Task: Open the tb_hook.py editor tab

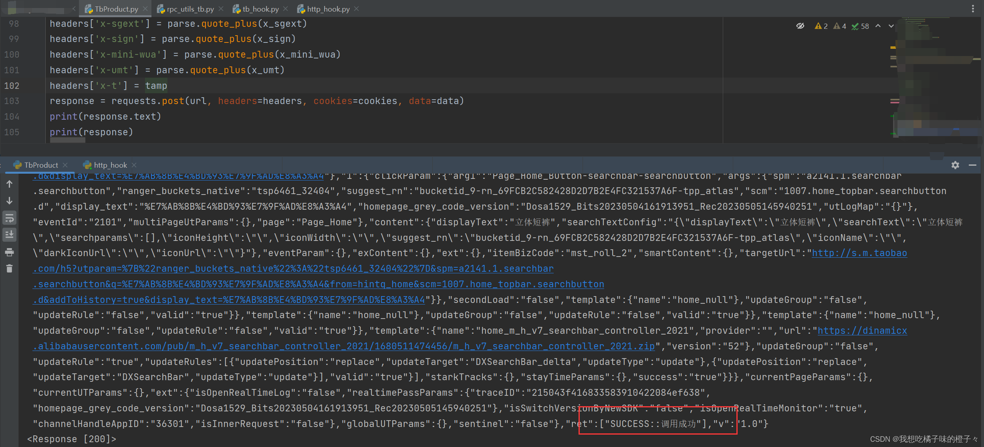Action: (260, 9)
